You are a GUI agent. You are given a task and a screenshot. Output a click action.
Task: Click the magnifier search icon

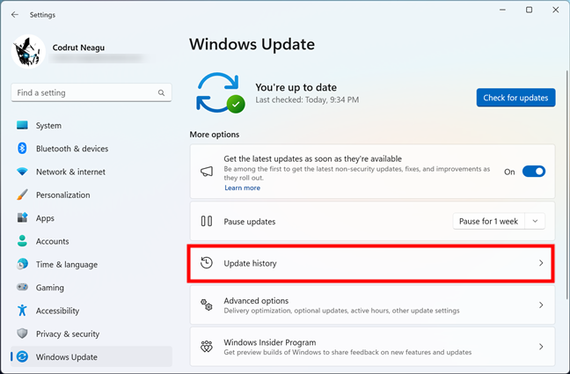pyautogui.click(x=161, y=92)
